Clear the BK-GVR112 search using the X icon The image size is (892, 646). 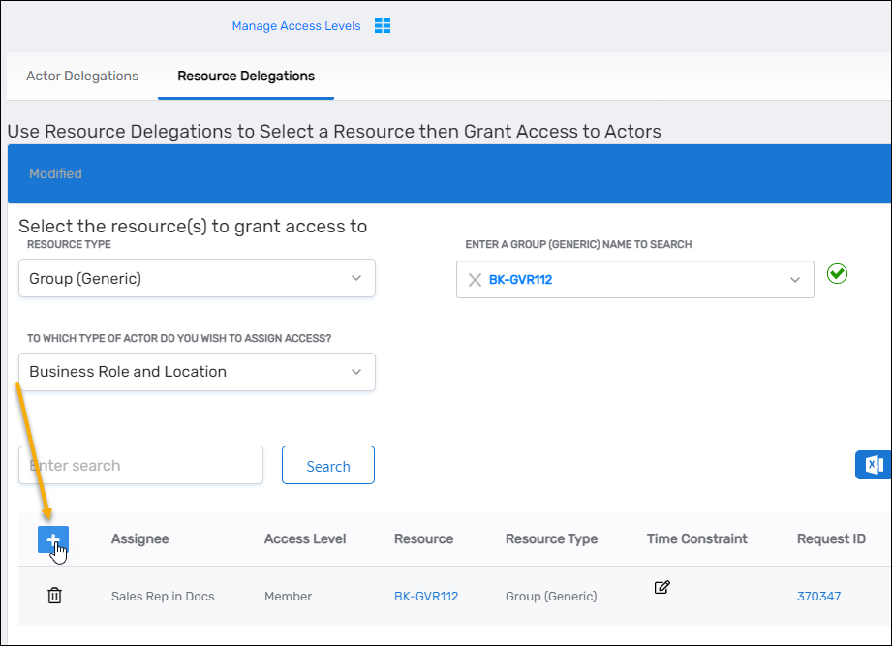click(x=475, y=279)
